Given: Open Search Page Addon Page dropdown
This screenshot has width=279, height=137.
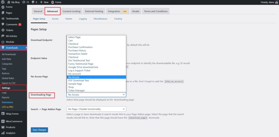Looking at the screenshot, I should 96,109.
